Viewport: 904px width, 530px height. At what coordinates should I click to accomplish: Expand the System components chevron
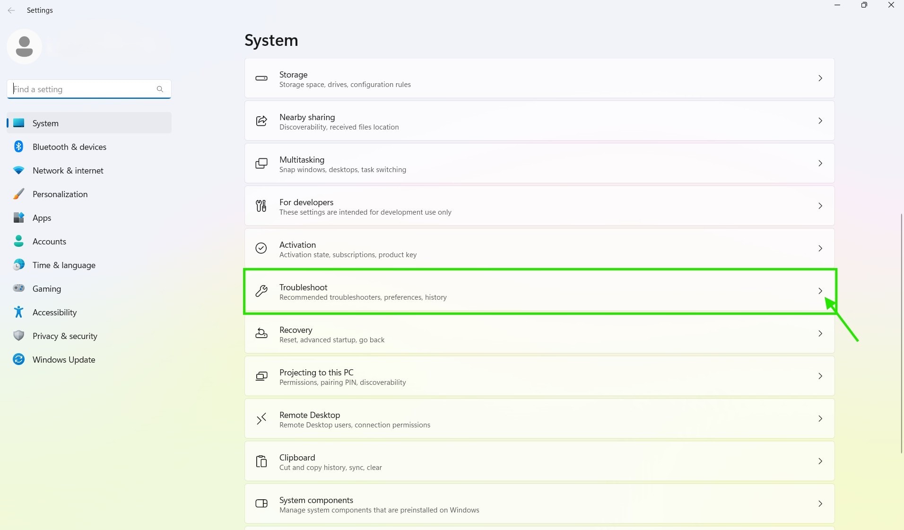(820, 504)
